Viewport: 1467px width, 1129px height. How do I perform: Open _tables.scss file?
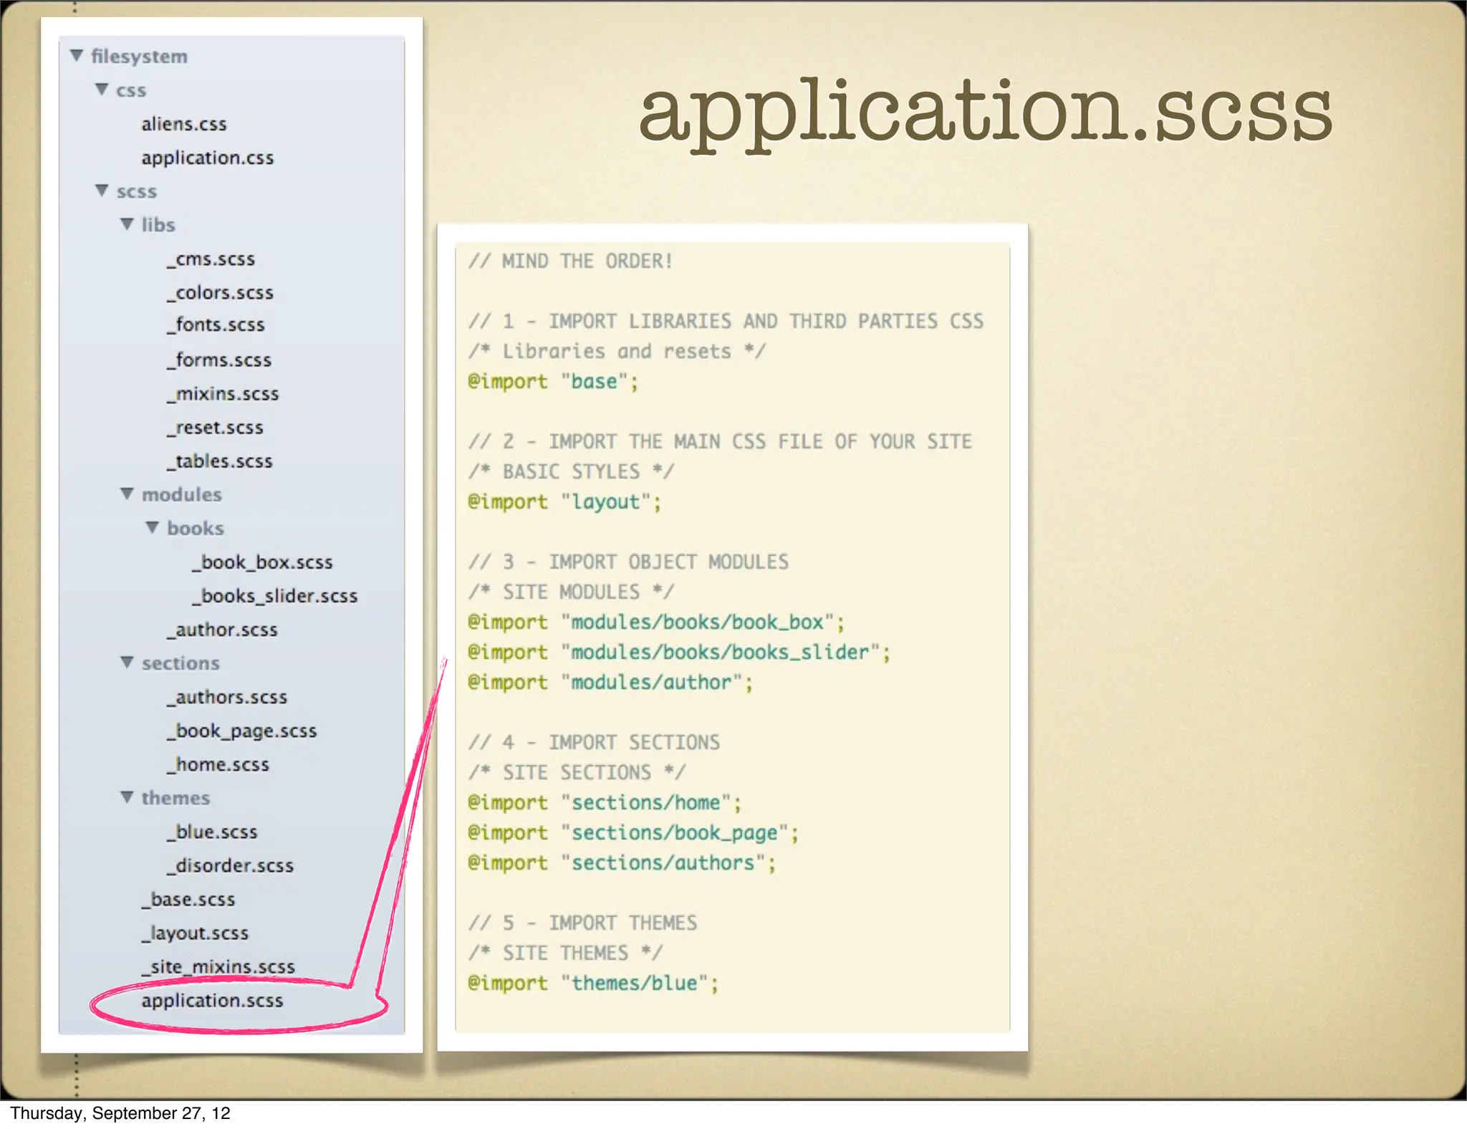(x=220, y=461)
